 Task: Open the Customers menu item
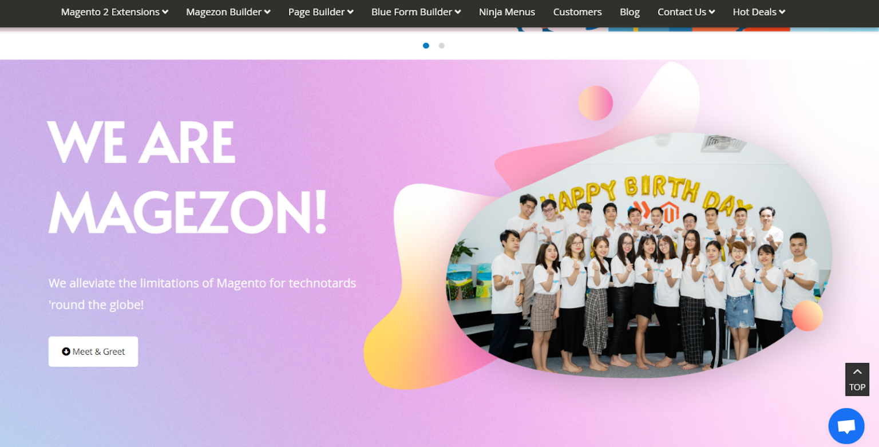coord(577,11)
